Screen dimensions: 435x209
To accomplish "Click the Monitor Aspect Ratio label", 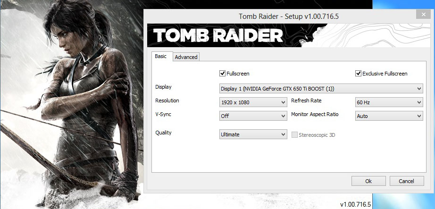I will click(315, 114).
